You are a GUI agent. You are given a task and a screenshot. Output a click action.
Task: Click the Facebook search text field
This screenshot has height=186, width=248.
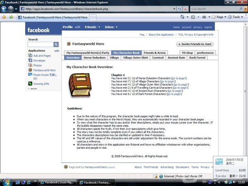coord(41,44)
